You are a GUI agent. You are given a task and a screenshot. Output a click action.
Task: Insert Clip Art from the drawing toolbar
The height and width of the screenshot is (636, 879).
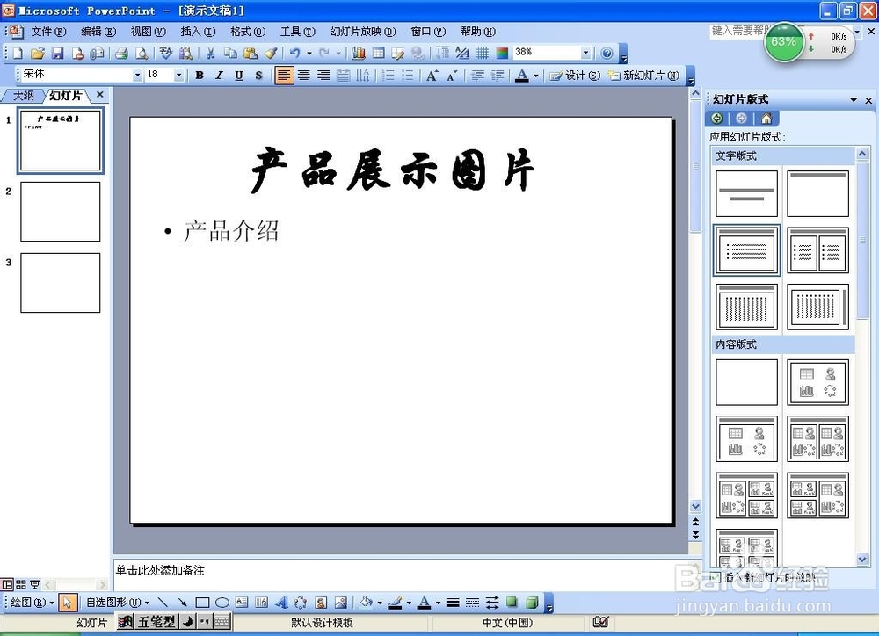pos(320,603)
